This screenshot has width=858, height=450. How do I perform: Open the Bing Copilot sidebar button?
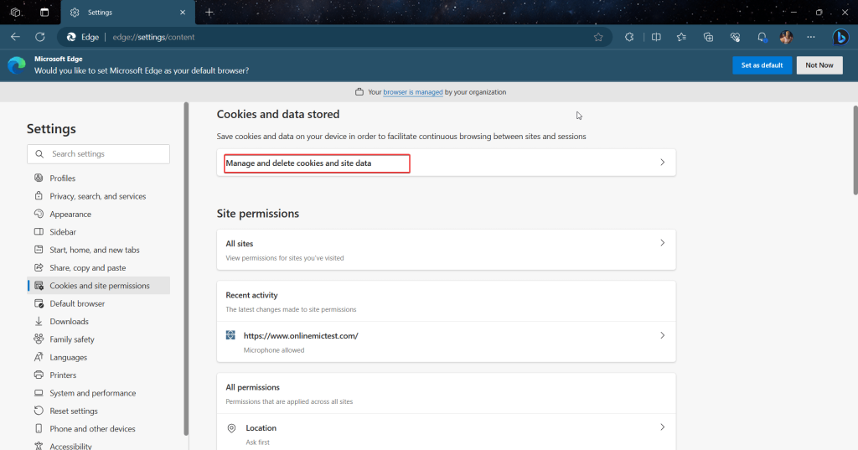click(x=840, y=37)
